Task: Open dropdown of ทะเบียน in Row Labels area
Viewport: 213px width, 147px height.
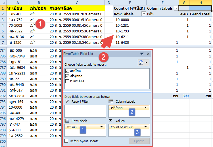Action: pos(101,127)
